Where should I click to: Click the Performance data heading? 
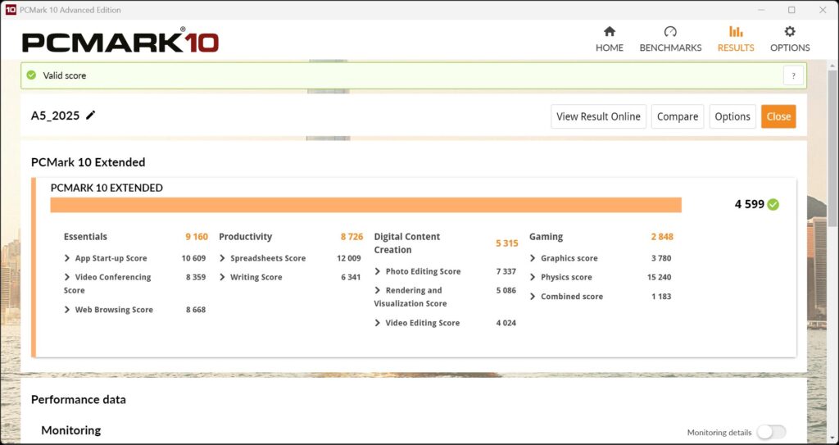[78, 399]
